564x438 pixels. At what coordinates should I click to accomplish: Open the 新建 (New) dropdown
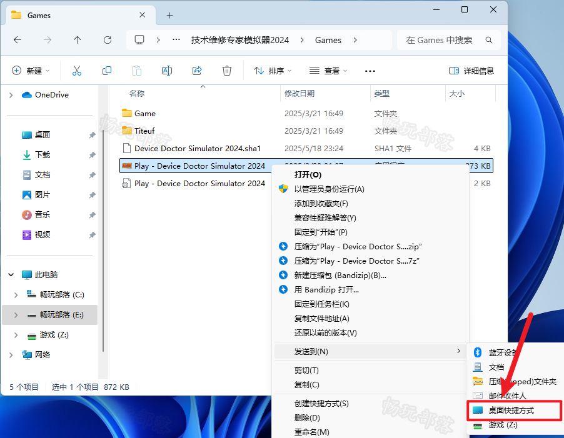tap(31, 71)
